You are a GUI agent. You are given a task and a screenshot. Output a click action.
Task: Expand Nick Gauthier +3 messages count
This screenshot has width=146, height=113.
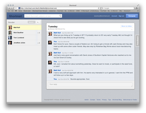coord(39,33)
